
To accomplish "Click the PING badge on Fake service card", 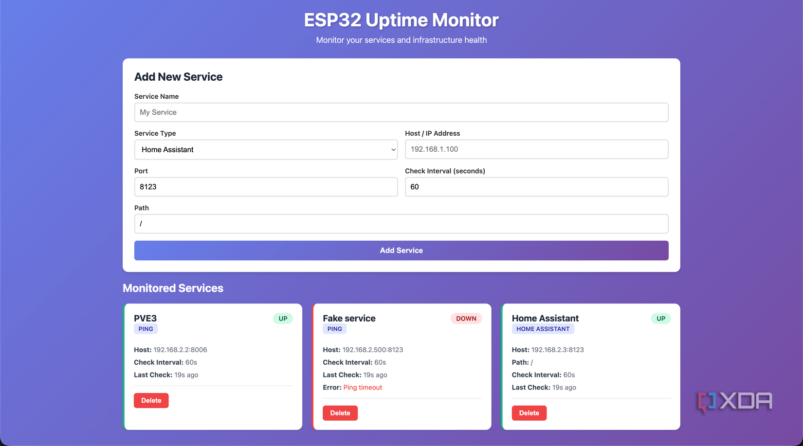I will click(334, 329).
